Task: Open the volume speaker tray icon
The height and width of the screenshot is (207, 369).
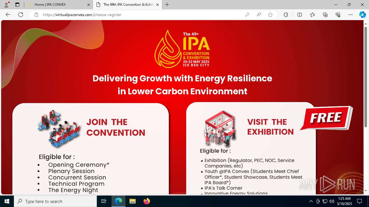Action: (332, 201)
